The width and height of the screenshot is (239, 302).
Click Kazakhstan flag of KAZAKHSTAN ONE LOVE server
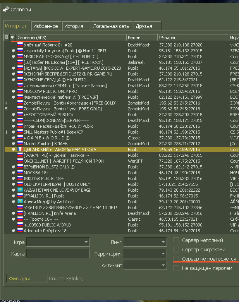[x=20, y=190]
